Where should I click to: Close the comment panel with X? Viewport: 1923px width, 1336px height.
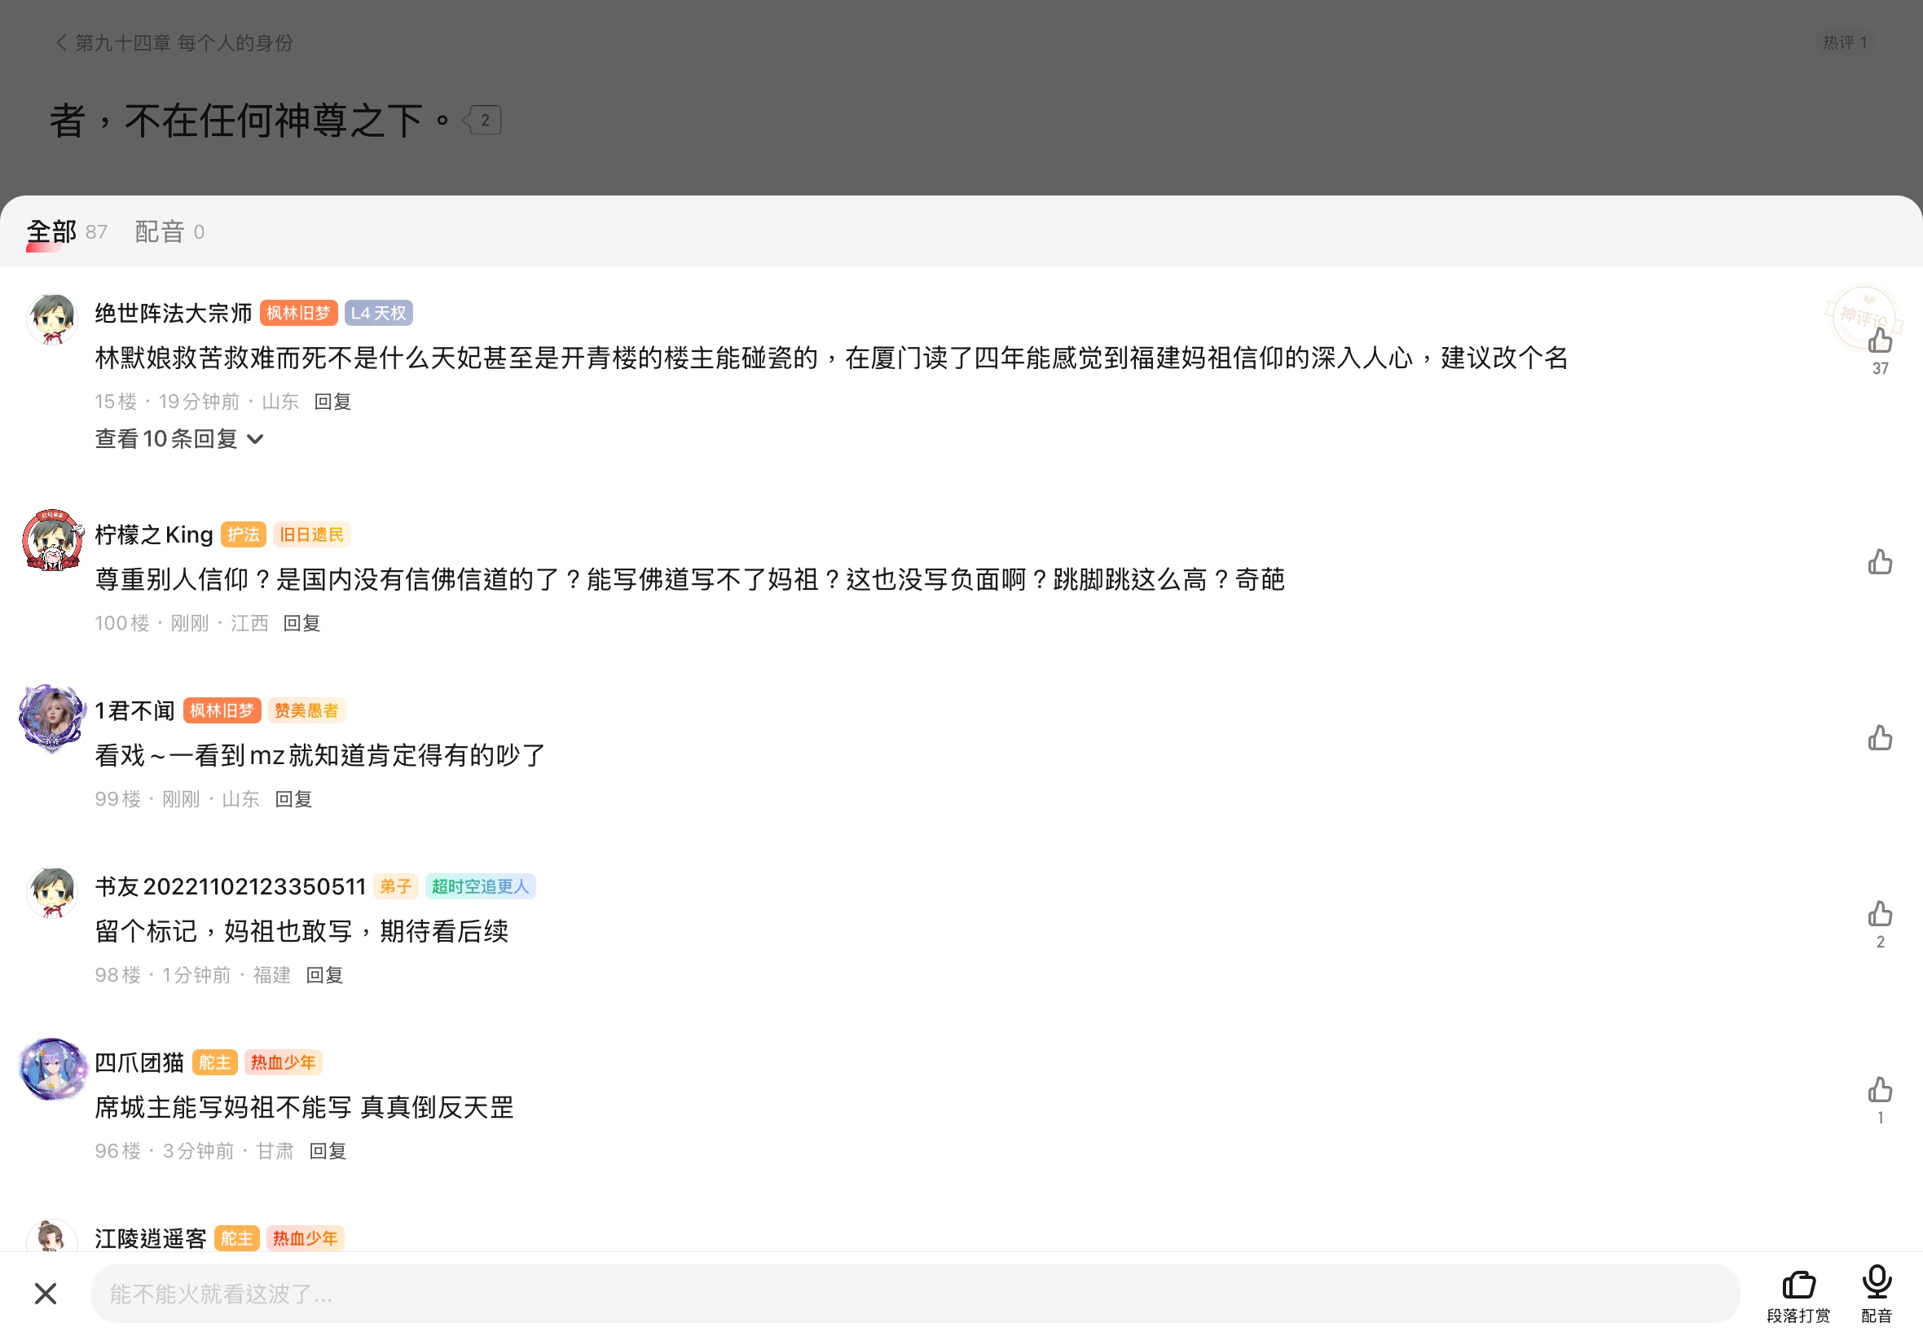point(46,1294)
